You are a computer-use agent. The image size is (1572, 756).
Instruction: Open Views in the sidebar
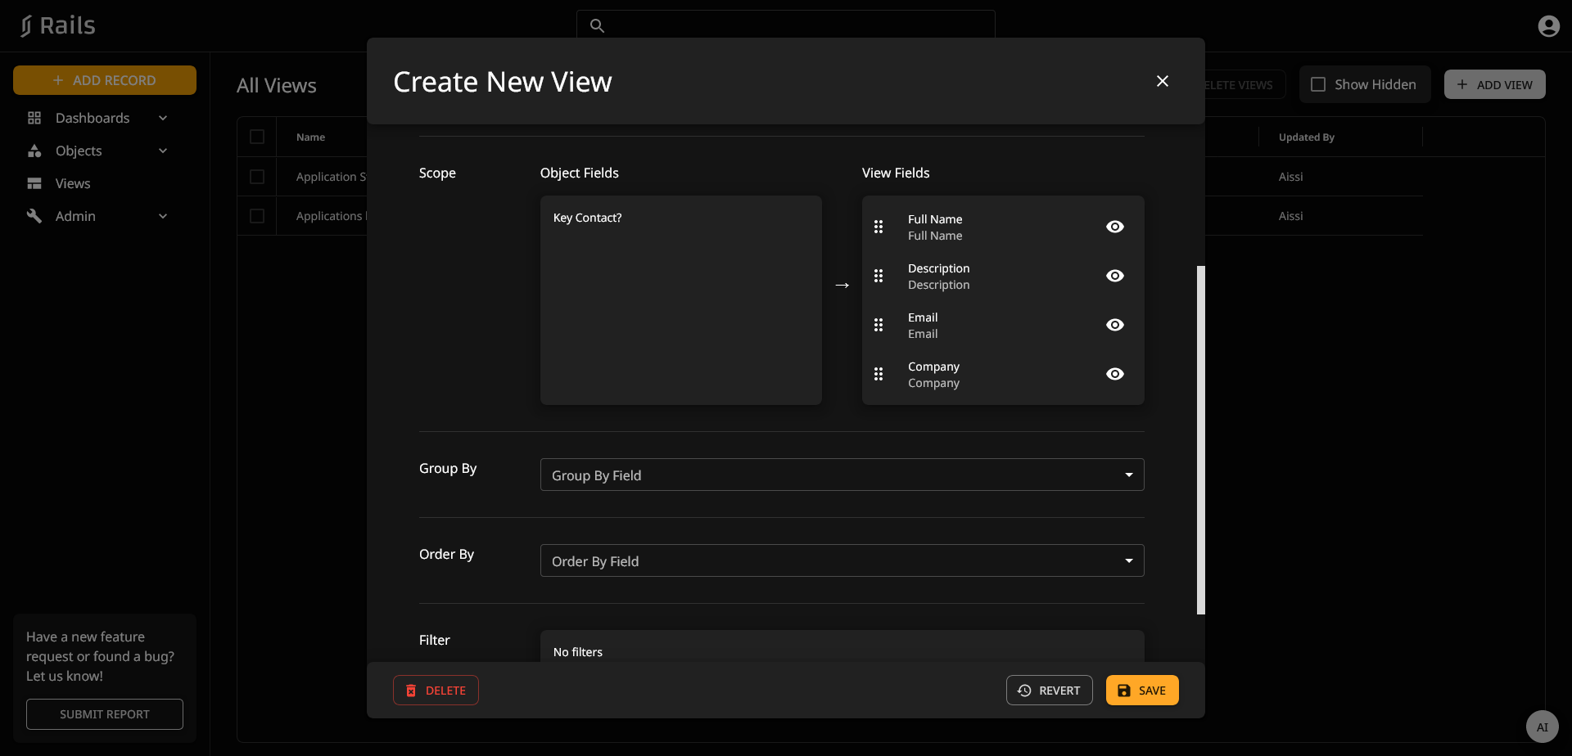point(73,183)
